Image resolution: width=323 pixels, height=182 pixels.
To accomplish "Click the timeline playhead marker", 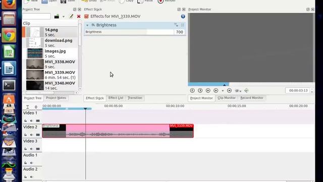I will (x=85, y=109).
